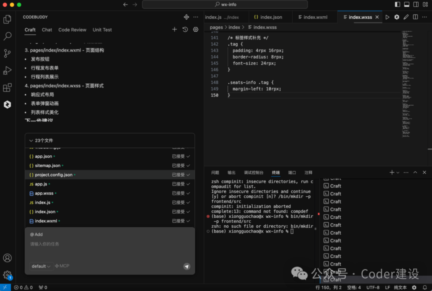432x291 pixels.
Task: Open notifications bell in status bar
Action: (x=425, y=287)
